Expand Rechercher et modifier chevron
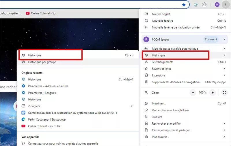This screenshot has width=231, height=146. [x=224, y=123]
